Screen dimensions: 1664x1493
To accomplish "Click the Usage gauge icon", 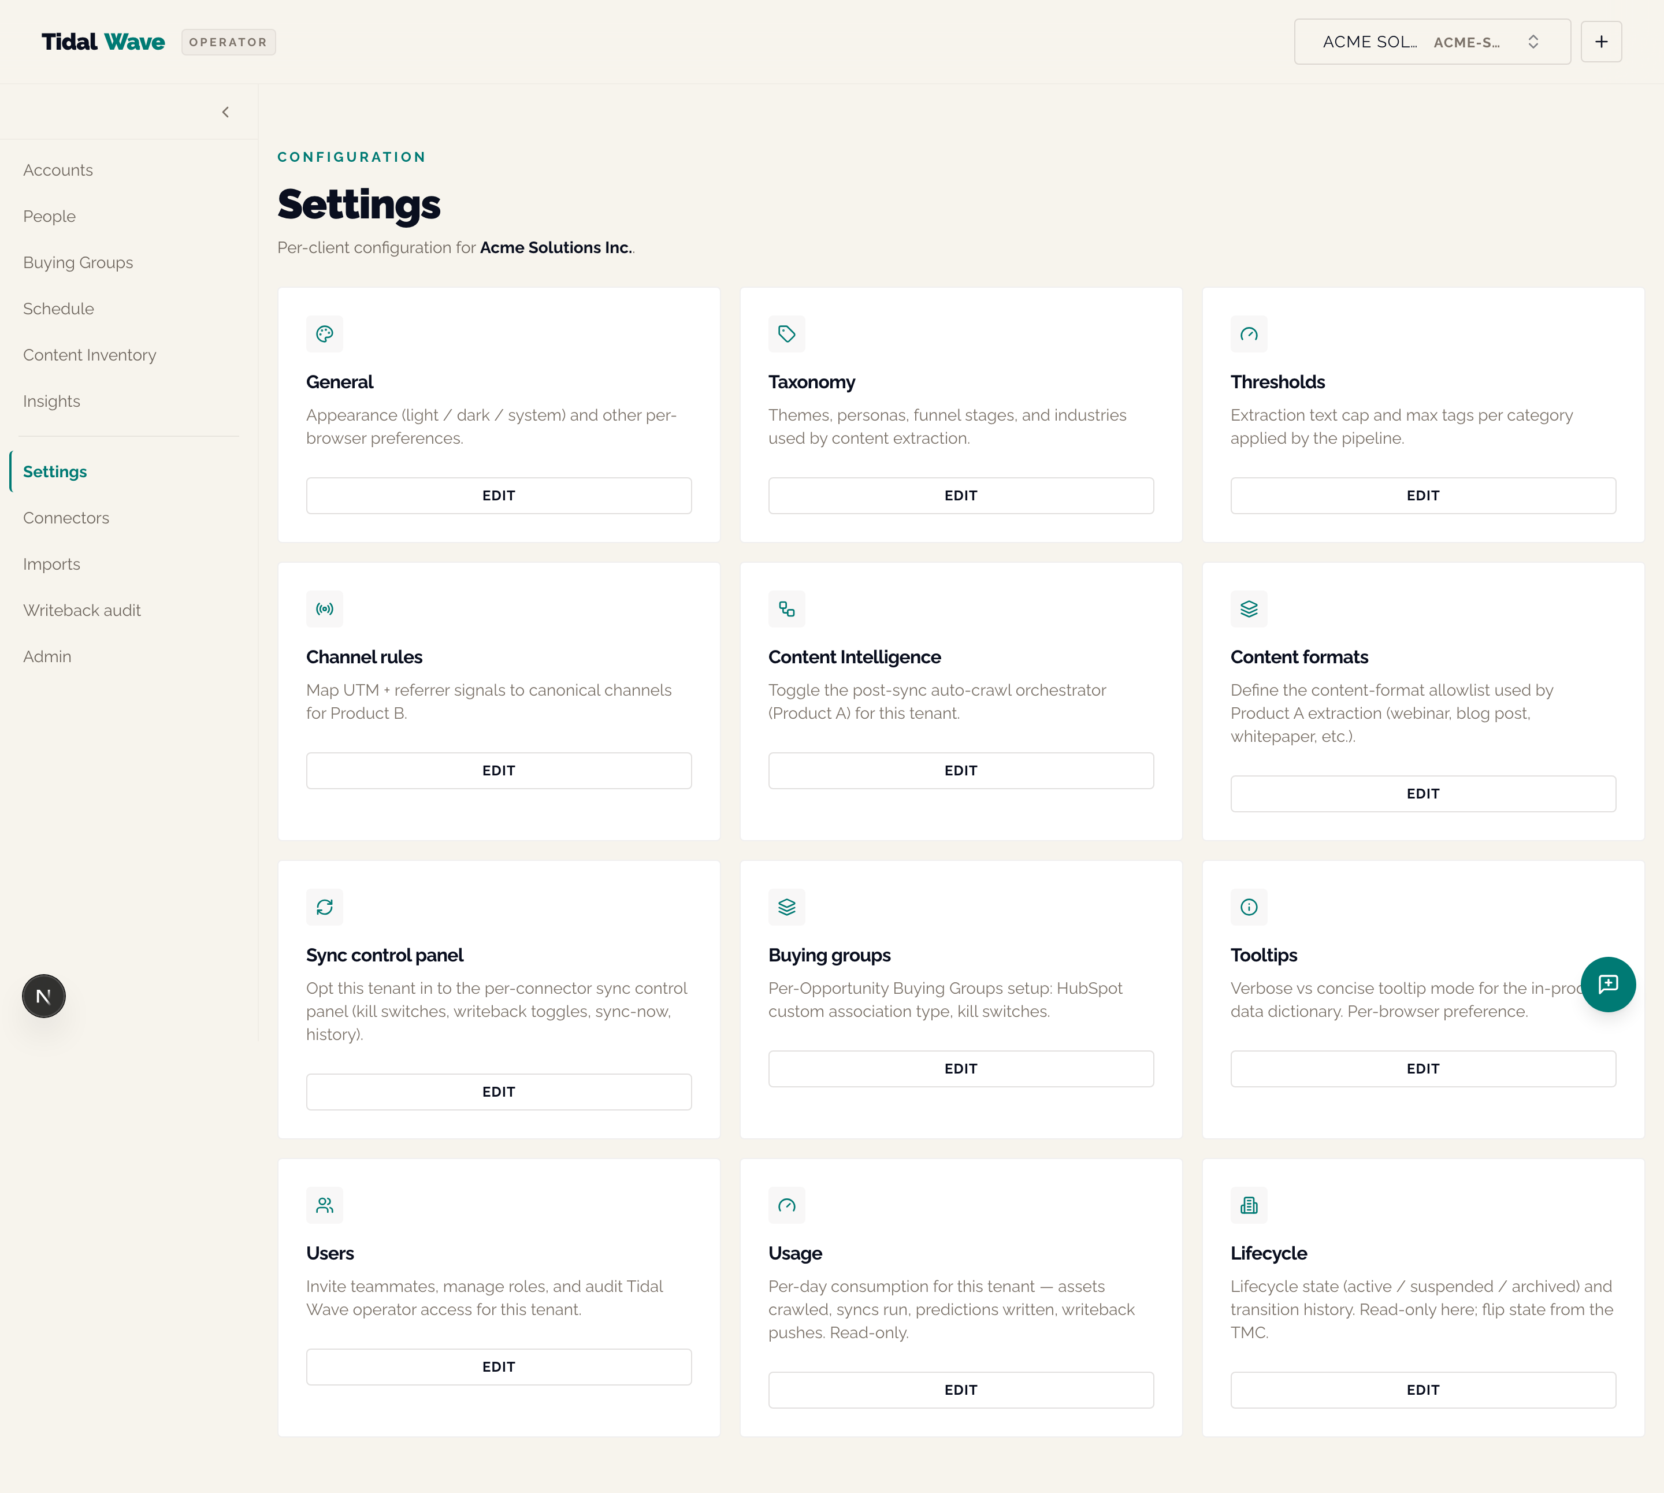I will [x=786, y=1205].
